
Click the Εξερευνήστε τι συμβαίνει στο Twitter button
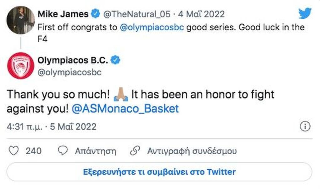tap(160, 172)
